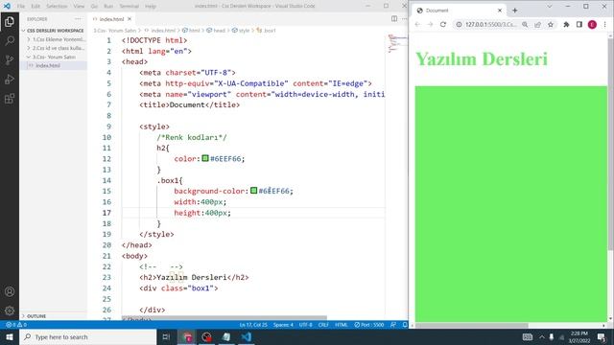The image size is (614, 345).
Task: Open Chrome profile avatar
Action: 592,24
